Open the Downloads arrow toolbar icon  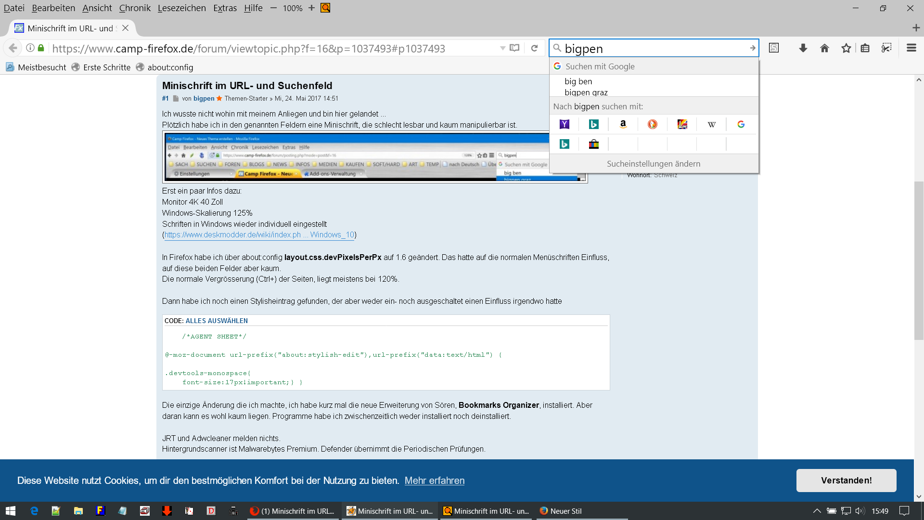803,48
